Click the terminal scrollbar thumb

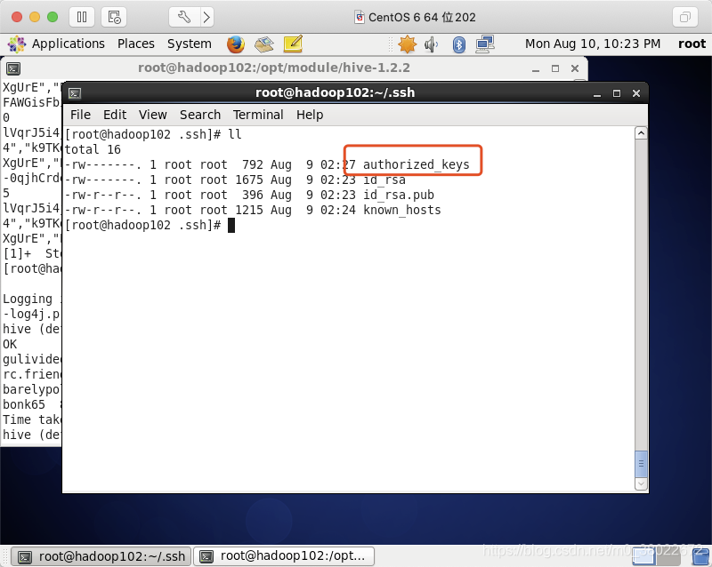pos(641,464)
